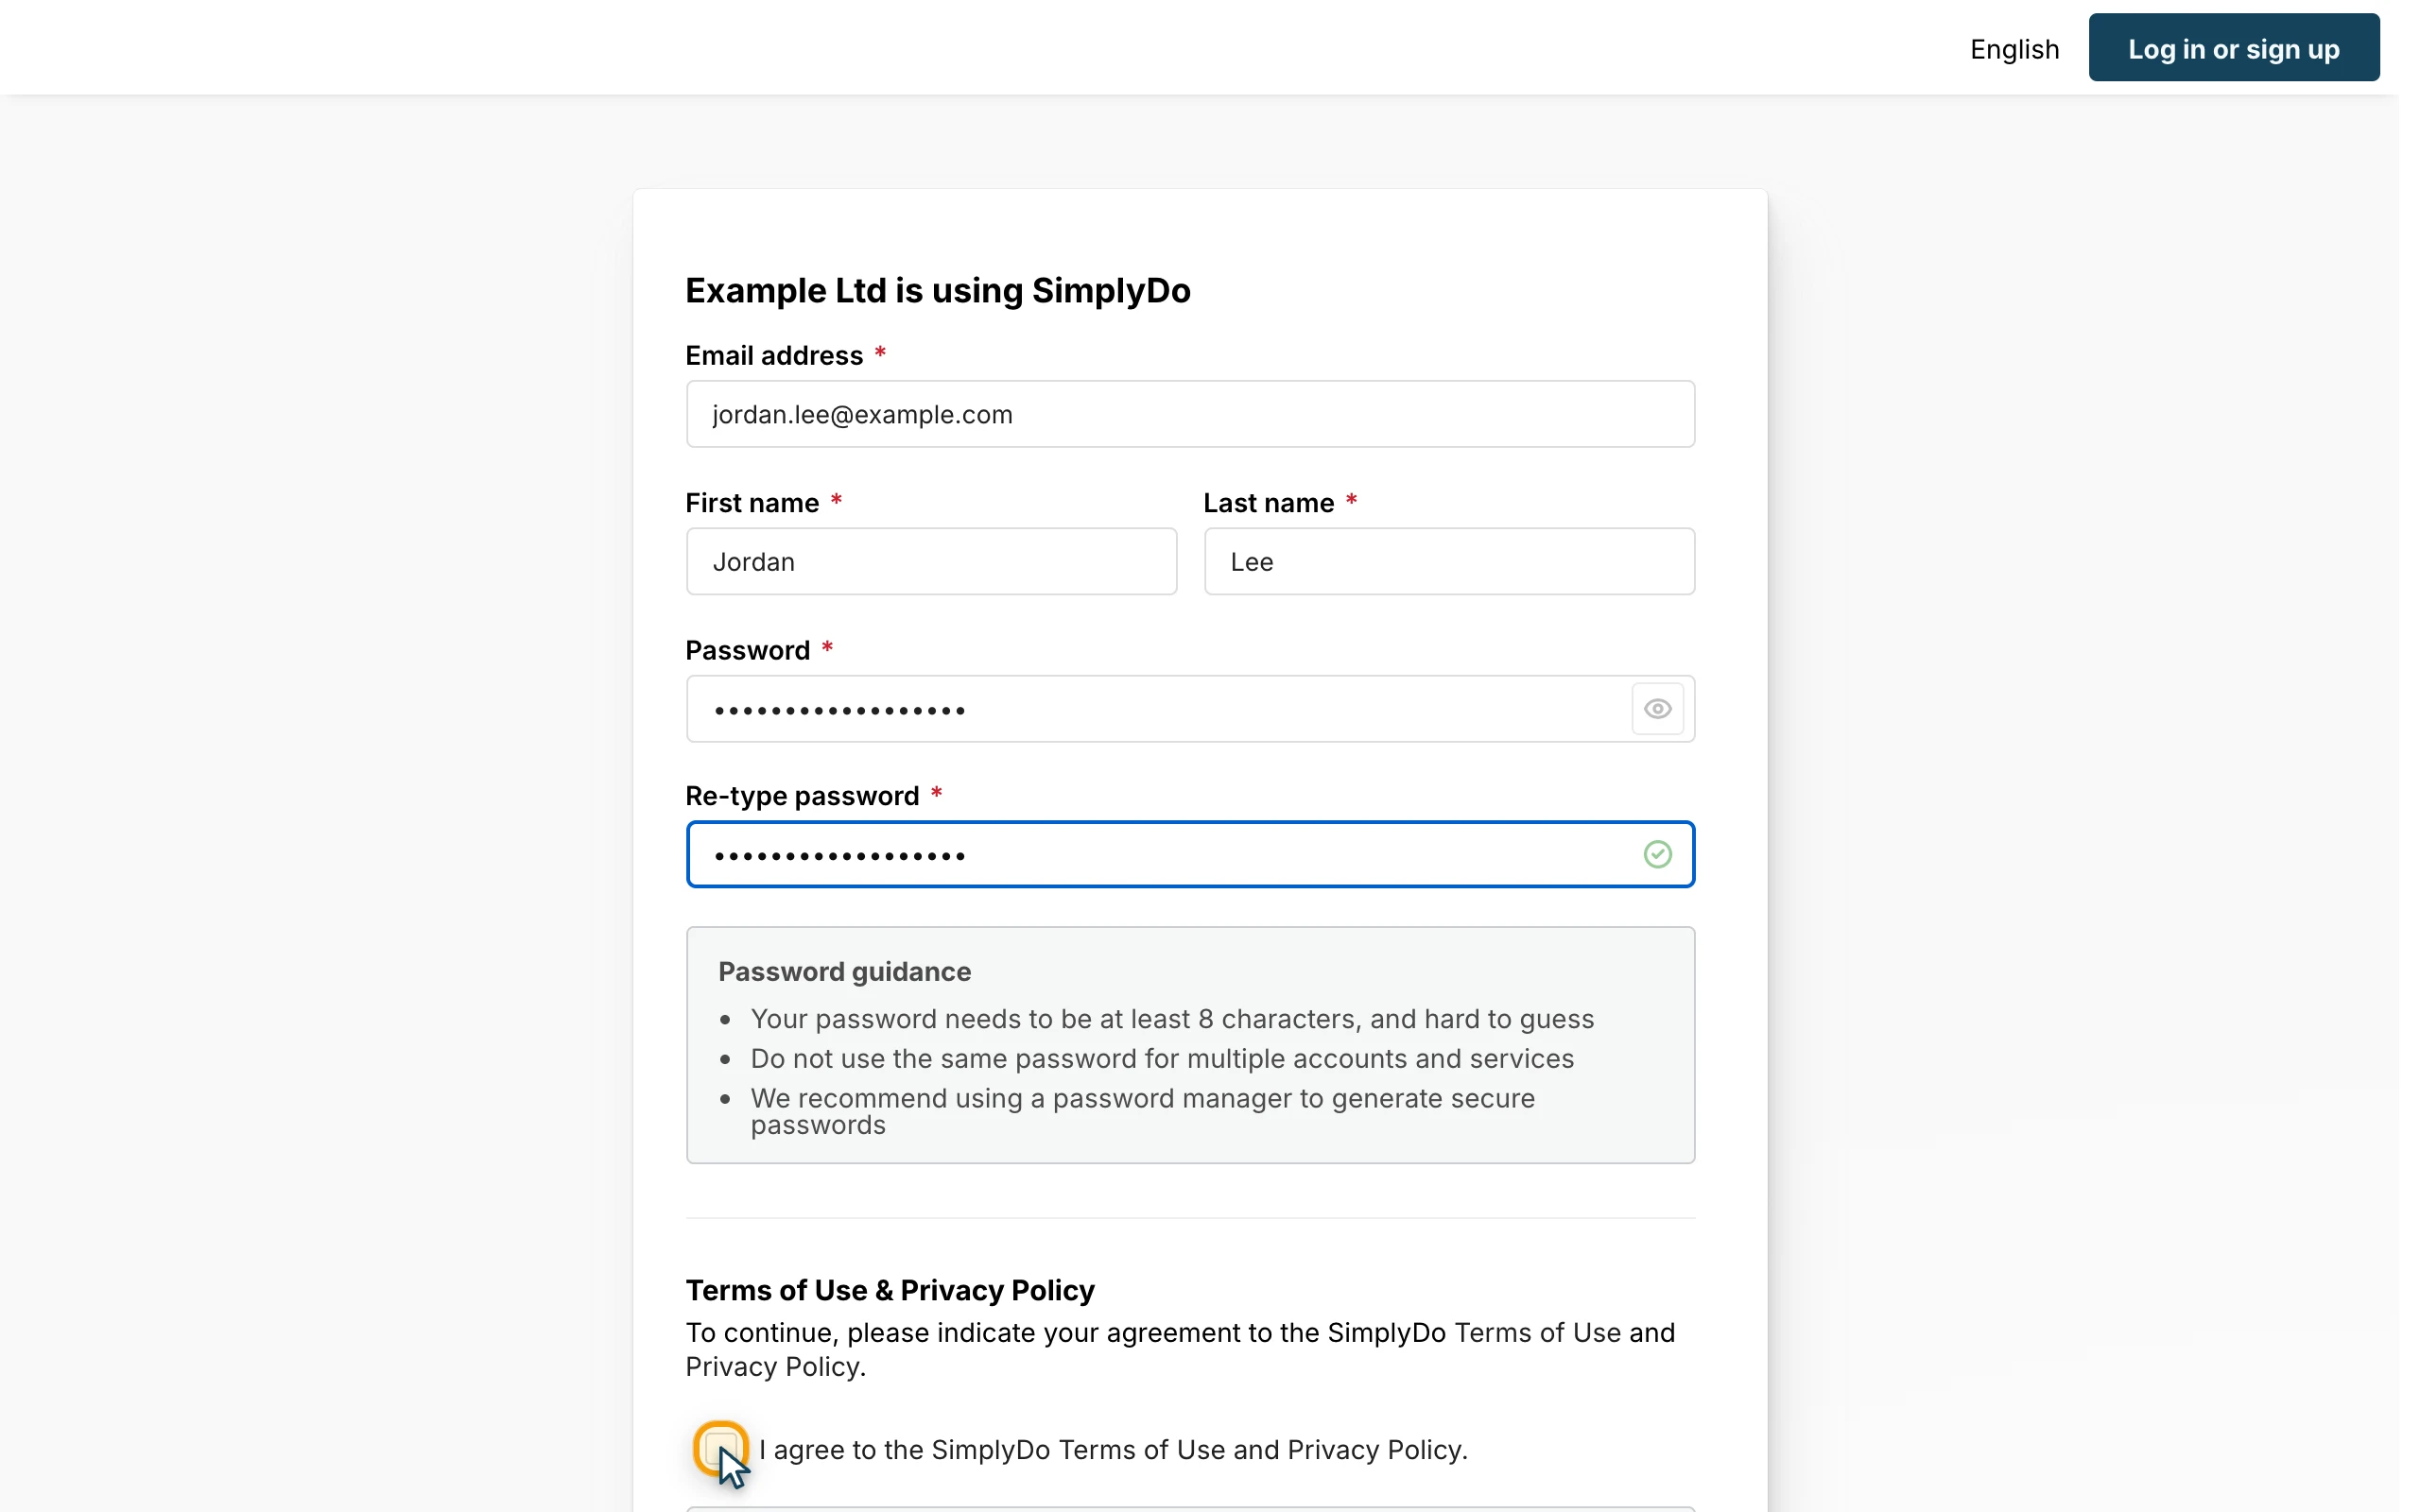Click the 'password manager' recommendation line
Viewport: 2420px width, 1512px height.
(x=1142, y=1111)
